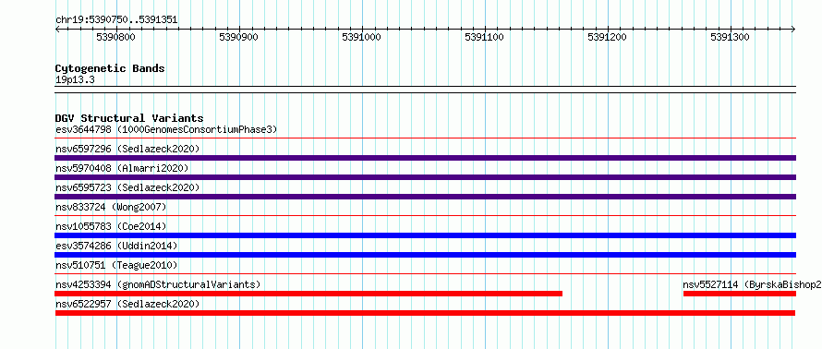Open variant nsv5527114 (ByrskaBishop) label
Screen dimensions: 822x349
753,284
